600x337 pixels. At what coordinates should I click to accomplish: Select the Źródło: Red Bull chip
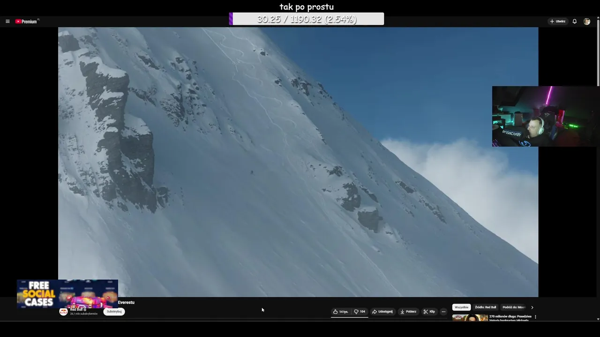coord(485,308)
